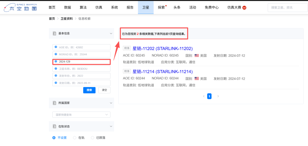Collapse the 基本信息 panel chevron
The height and width of the screenshot is (146, 308).
pos(111,34)
